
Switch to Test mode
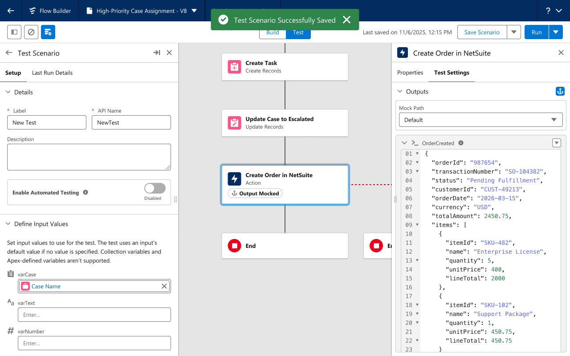(298, 32)
